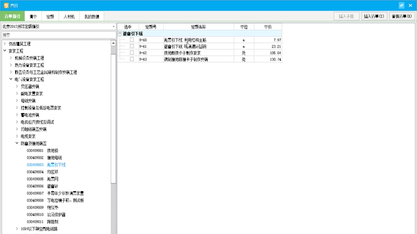Screen dimensions: 417x234
Task: Click the restore window icon in title bar
Action: [x=401, y=5]
